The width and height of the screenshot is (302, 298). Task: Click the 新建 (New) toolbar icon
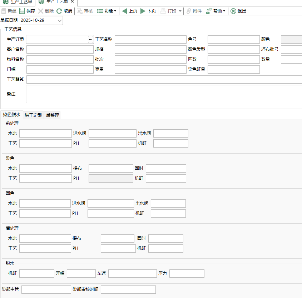pos(4,11)
